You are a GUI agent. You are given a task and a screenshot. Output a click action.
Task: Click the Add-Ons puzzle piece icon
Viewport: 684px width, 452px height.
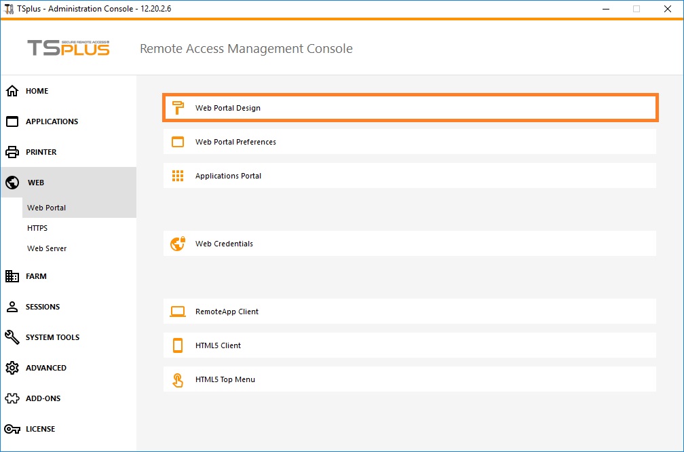pyautogui.click(x=12, y=398)
